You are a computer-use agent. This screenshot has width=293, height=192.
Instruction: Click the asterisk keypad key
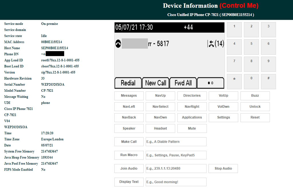click(234, 82)
